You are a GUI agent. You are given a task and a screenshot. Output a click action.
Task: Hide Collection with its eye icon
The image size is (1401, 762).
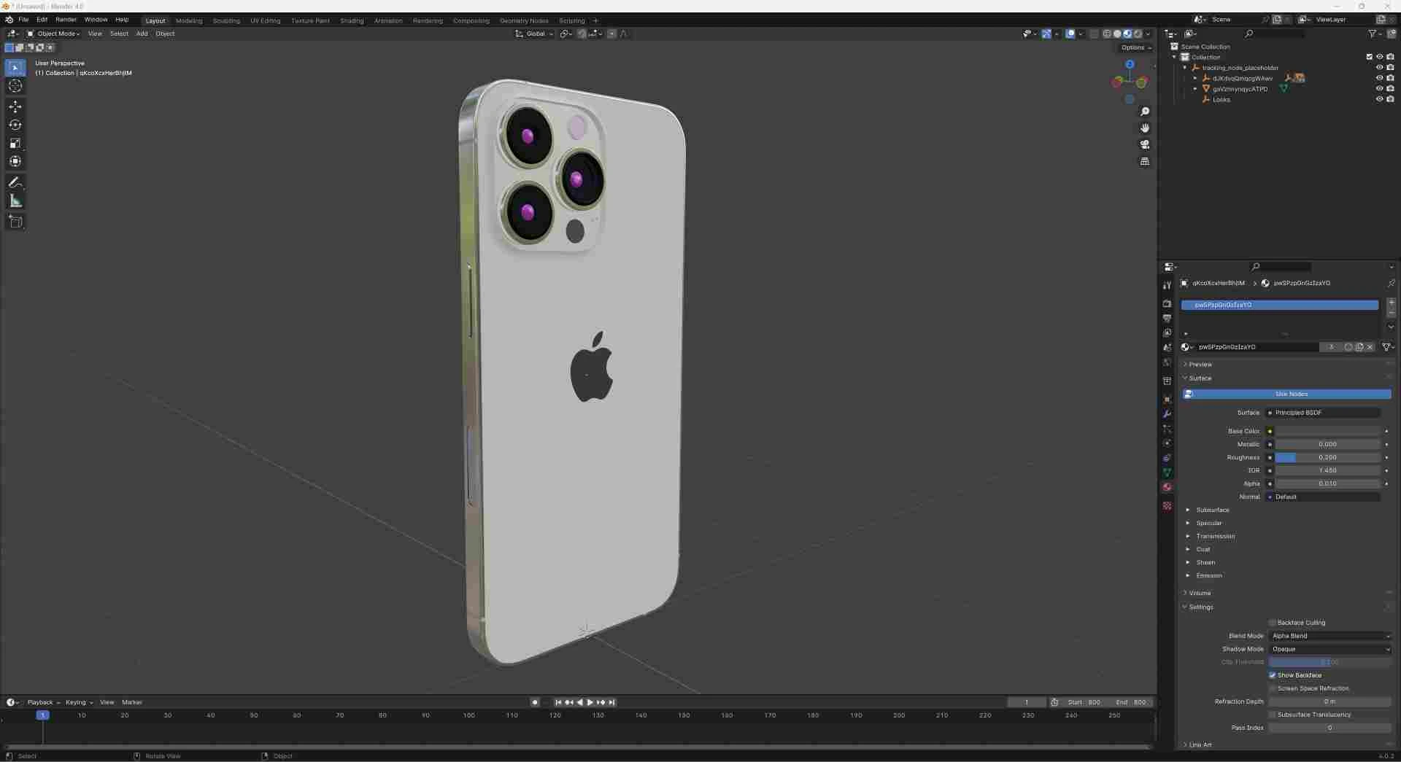[x=1379, y=57]
